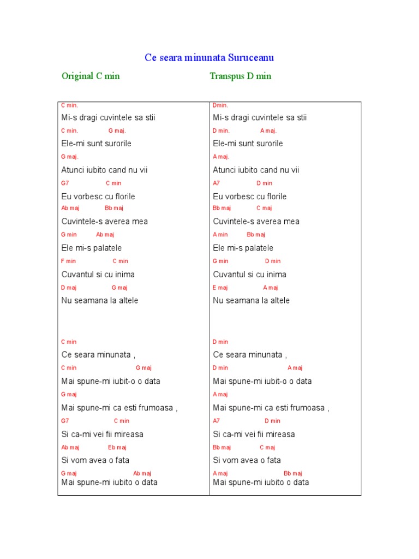Click "Atunci iubito cand nu vii" in left column
The width and height of the screenshot is (419, 559).
point(105,170)
